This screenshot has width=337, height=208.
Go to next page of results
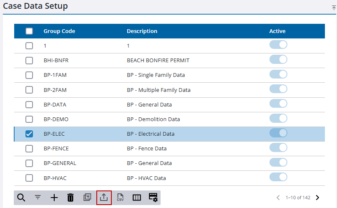tap(317, 198)
